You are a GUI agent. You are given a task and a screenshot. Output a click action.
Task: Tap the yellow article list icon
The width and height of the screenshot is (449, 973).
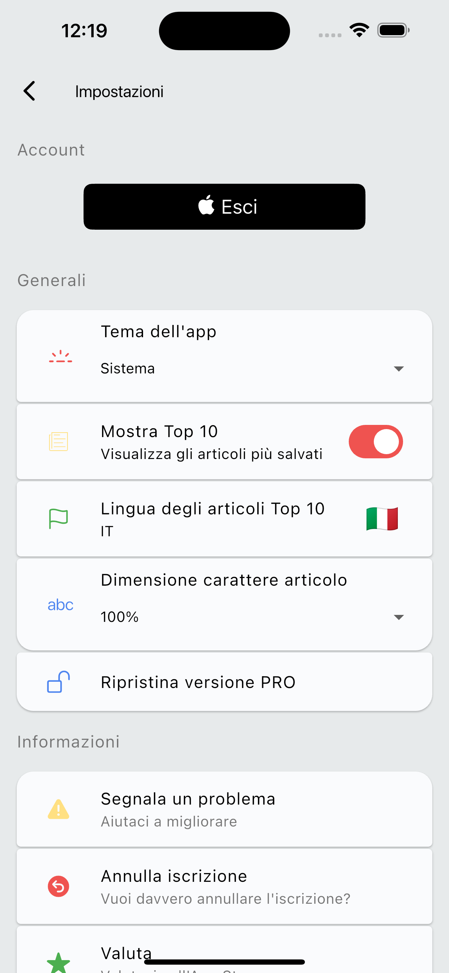58,441
